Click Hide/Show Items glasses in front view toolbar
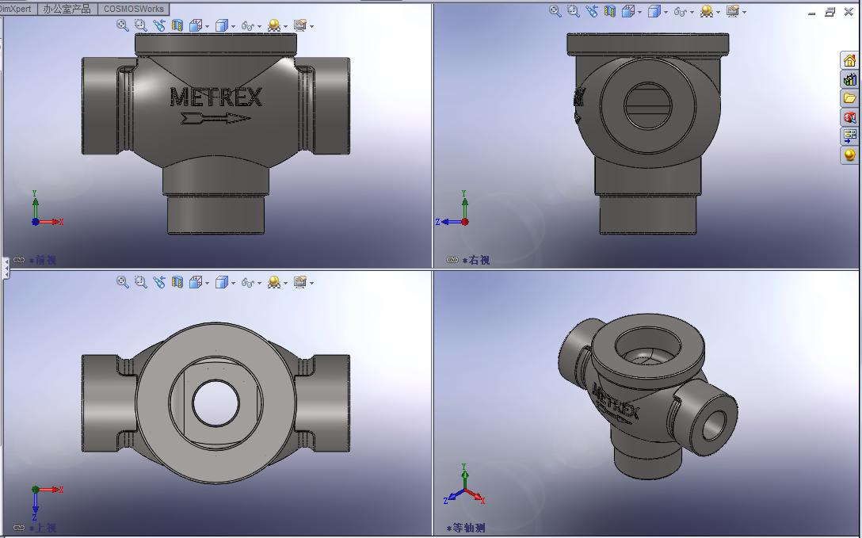The width and height of the screenshot is (862, 538). click(x=247, y=25)
